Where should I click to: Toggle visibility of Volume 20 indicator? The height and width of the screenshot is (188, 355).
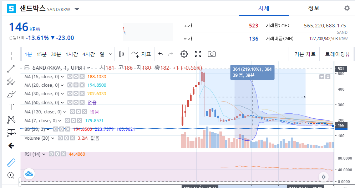(60, 138)
